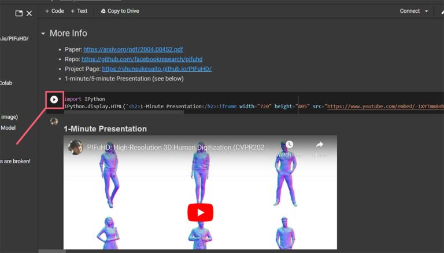Click the video Share arrow icon

319,145
